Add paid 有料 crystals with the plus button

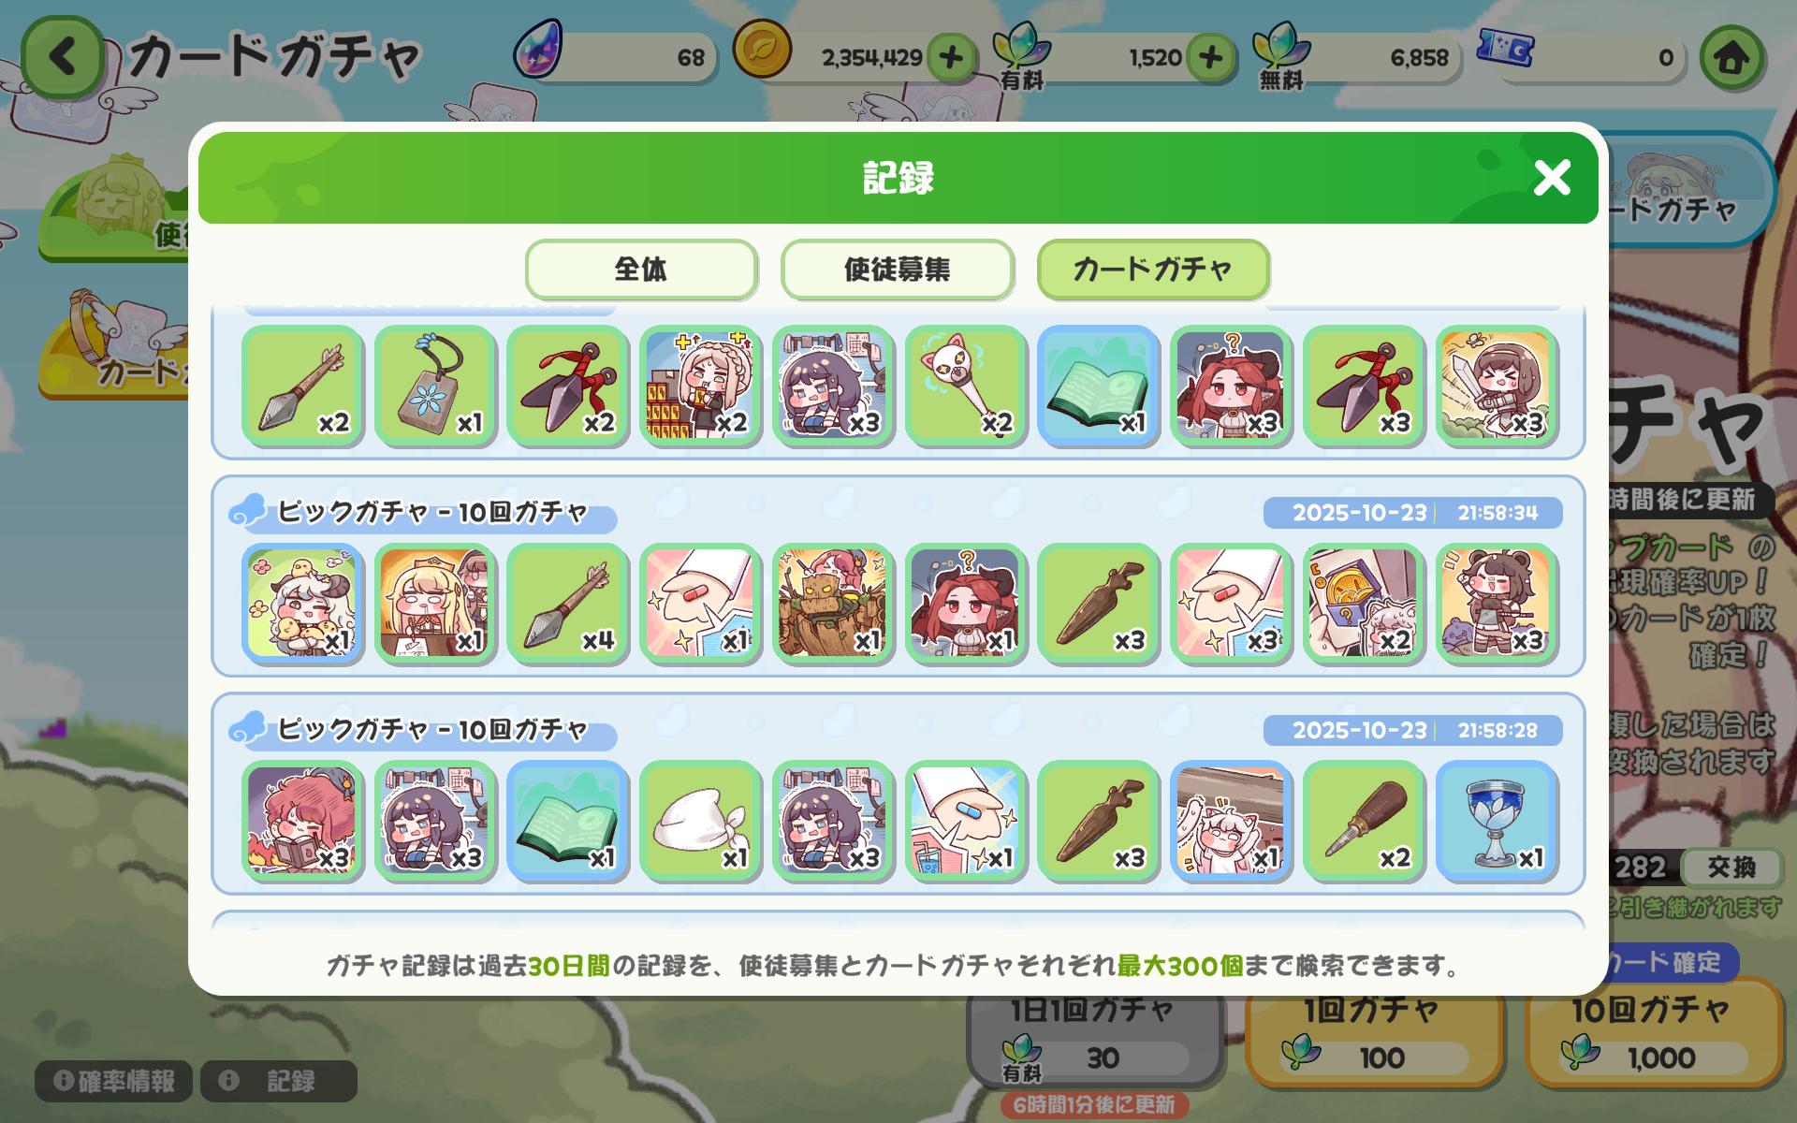[1210, 57]
